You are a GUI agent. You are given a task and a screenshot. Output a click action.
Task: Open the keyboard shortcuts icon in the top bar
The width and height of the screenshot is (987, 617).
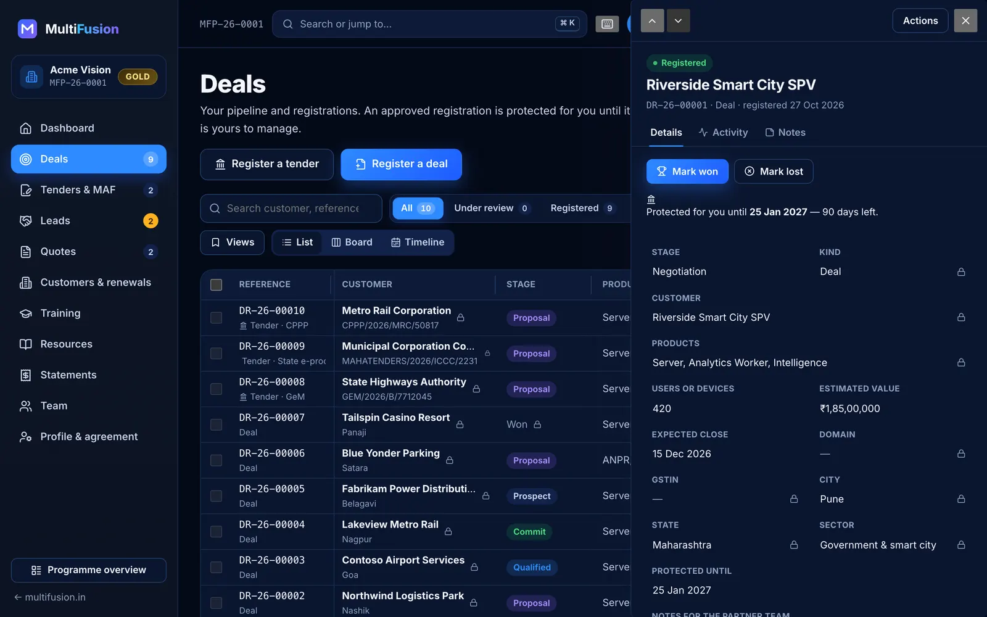(607, 24)
